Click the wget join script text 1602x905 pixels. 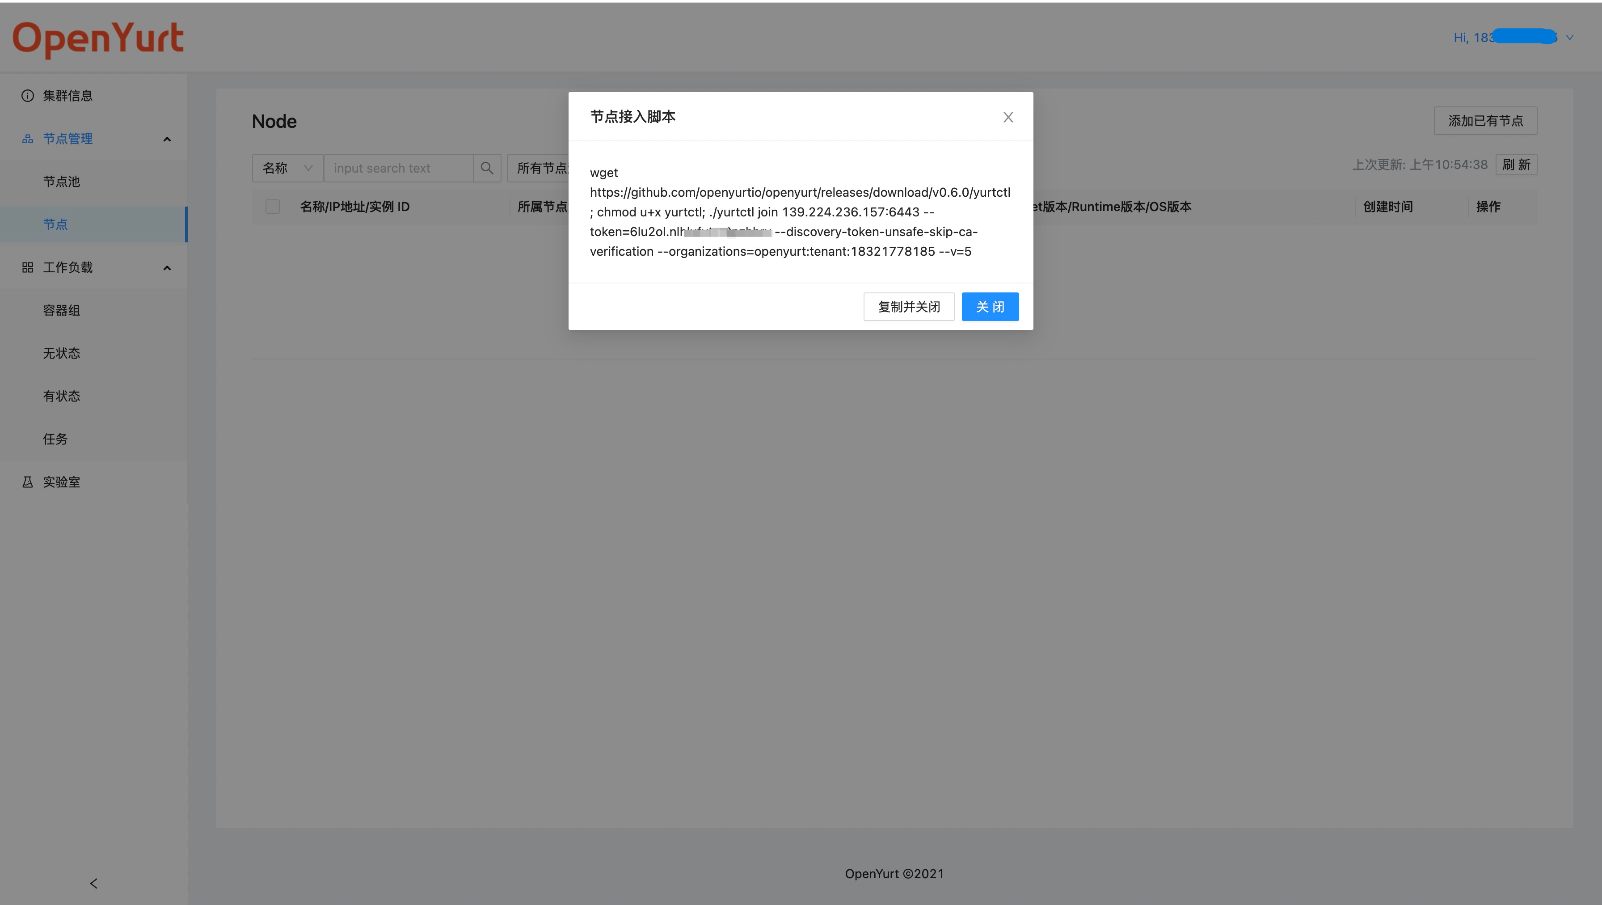(x=801, y=212)
